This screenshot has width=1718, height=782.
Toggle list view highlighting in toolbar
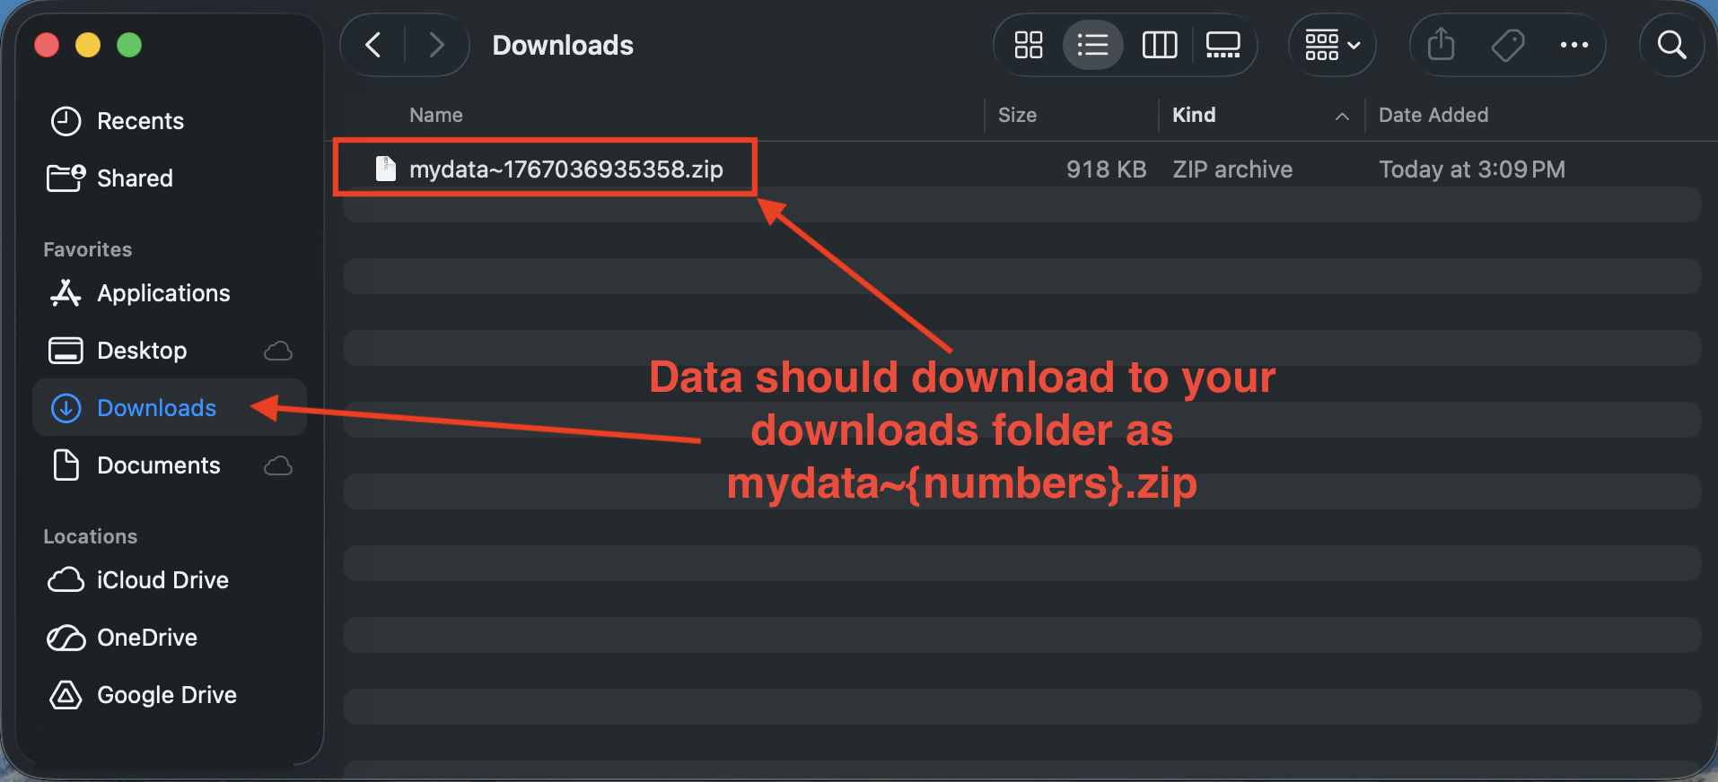1092,44
